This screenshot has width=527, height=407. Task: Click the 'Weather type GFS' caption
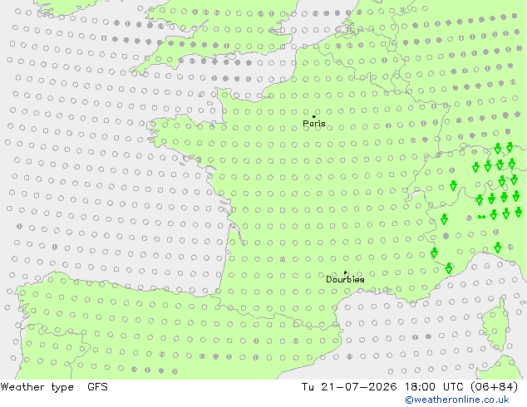pyautogui.click(x=54, y=387)
